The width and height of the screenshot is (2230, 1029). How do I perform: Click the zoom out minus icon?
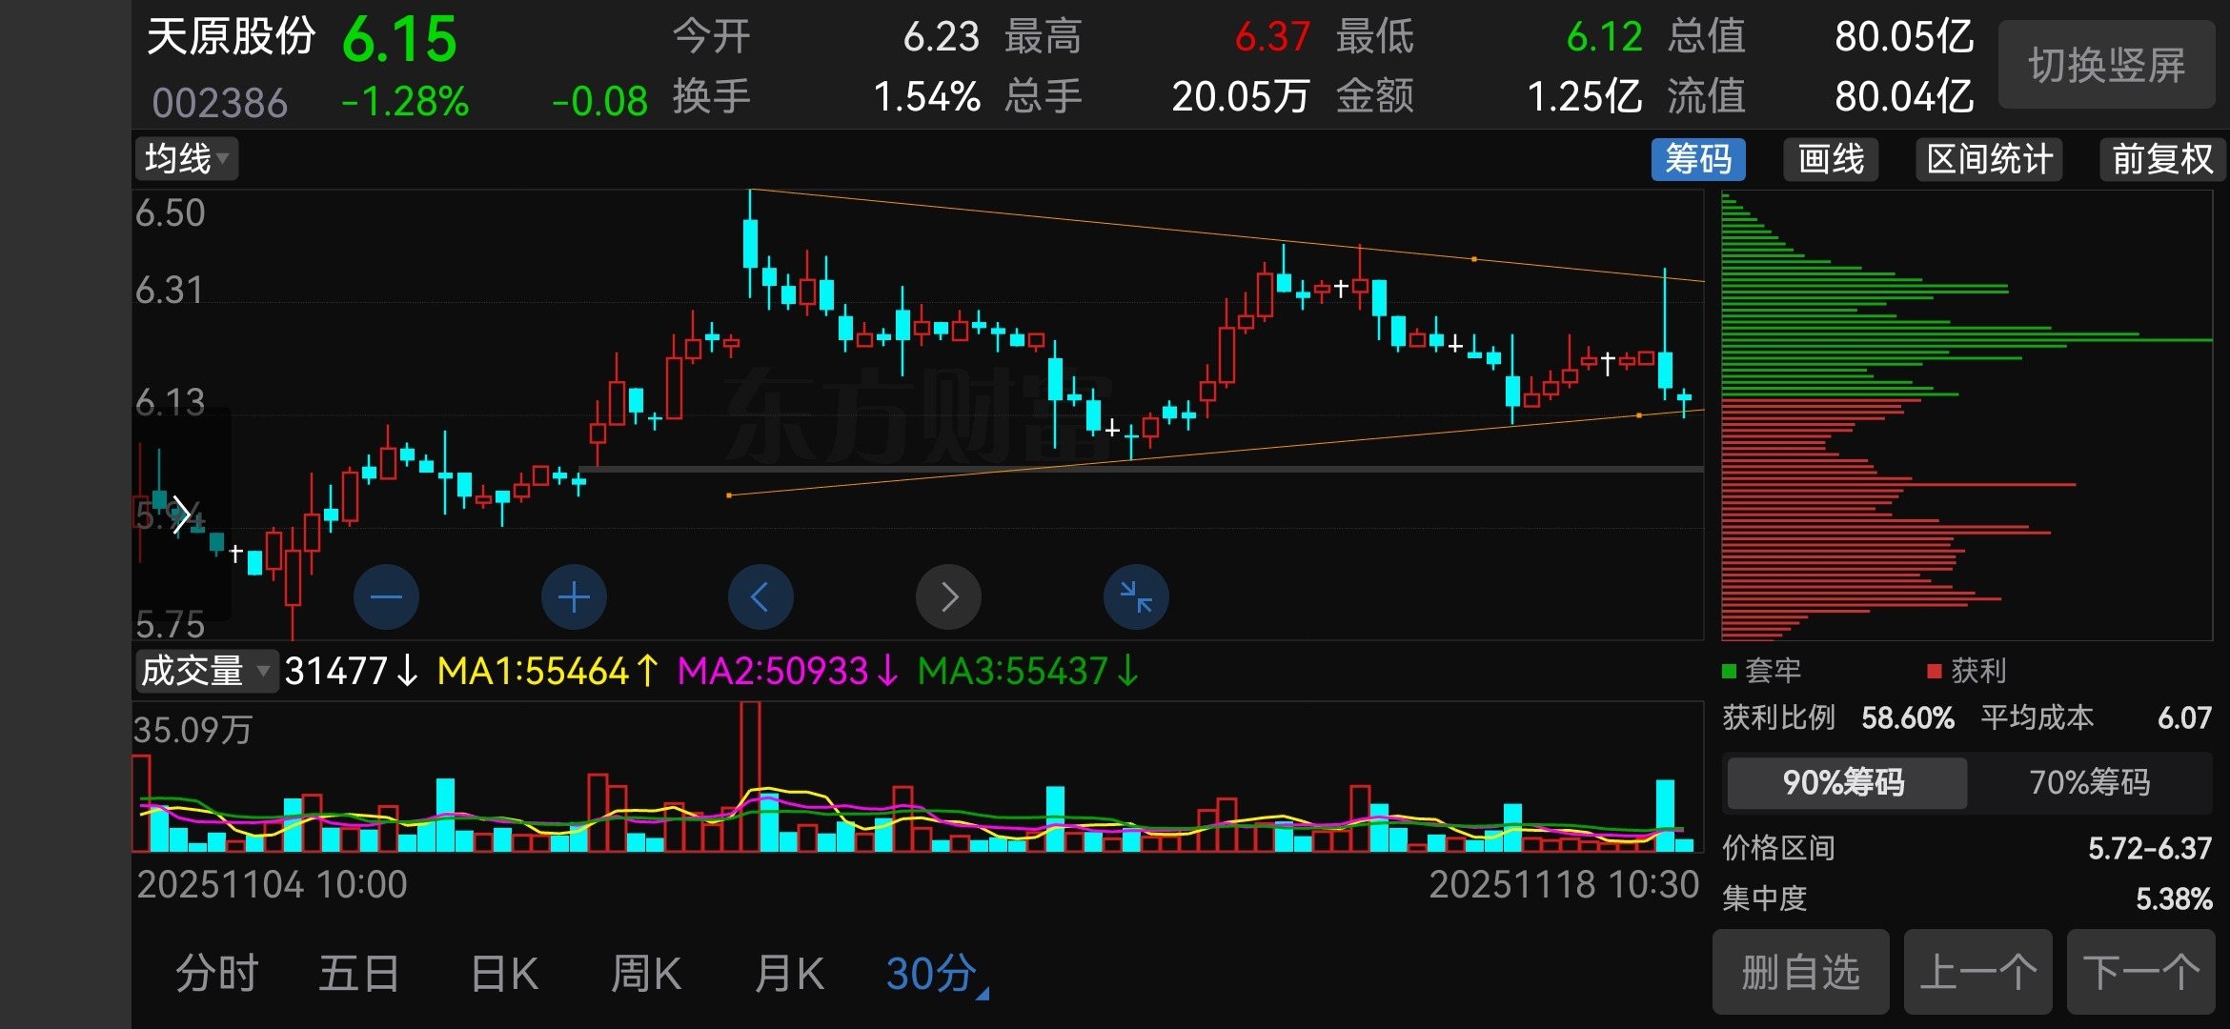click(x=386, y=597)
